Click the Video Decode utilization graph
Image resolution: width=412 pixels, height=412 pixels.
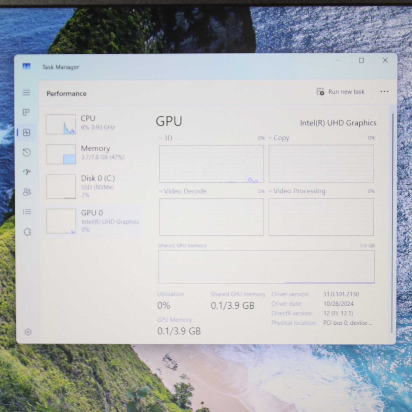211,217
